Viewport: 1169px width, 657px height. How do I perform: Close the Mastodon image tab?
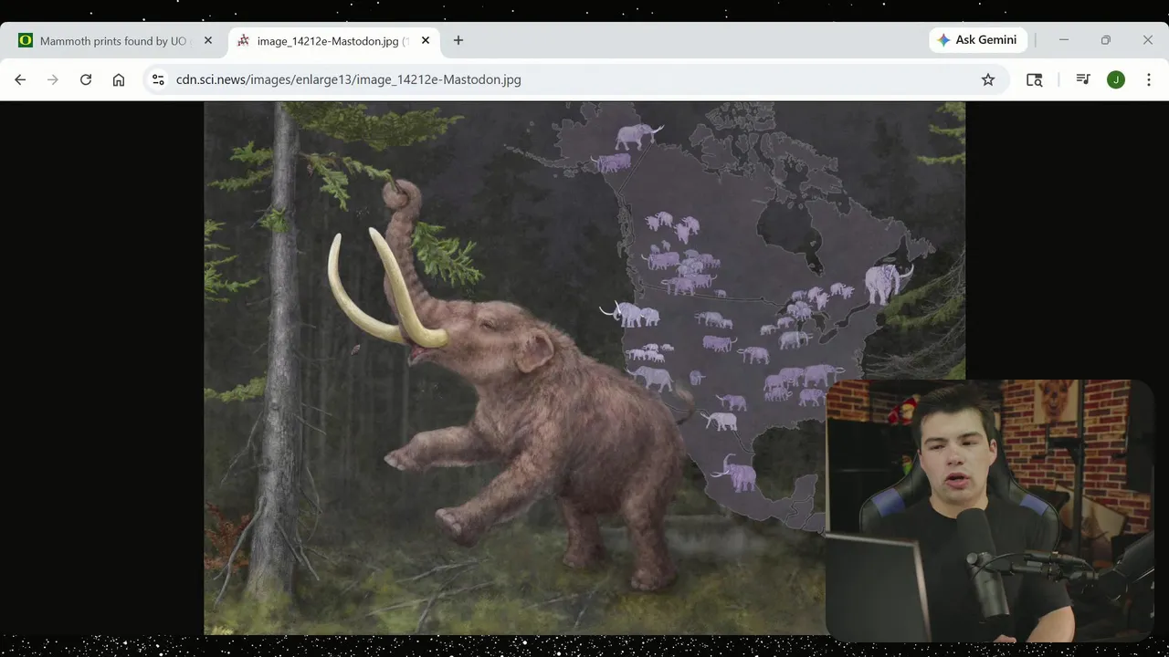[x=426, y=40]
